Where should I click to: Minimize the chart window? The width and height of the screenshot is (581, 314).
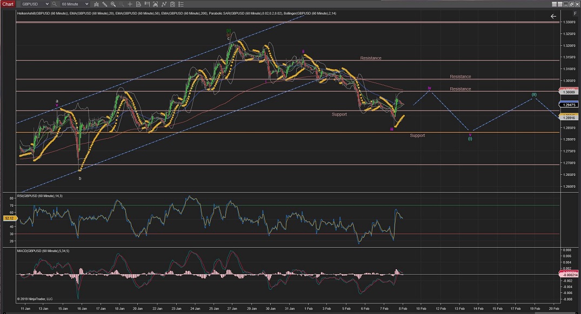pyautogui.click(x=566, y=4)
